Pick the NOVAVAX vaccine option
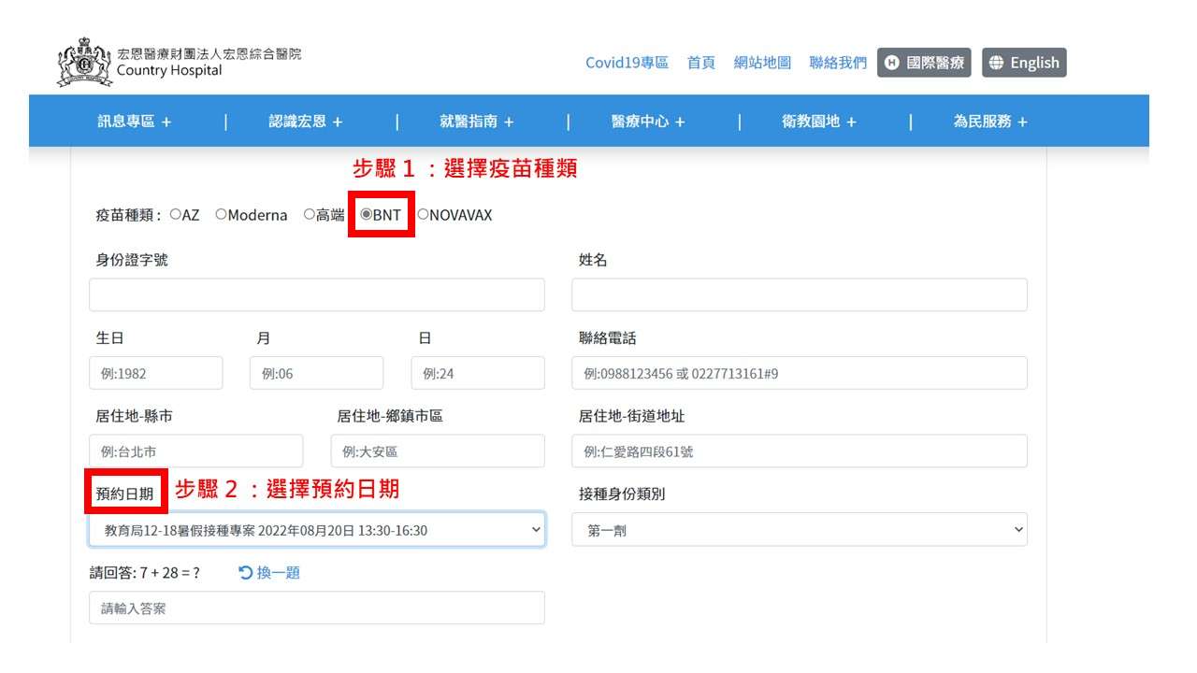 coord(423,215)
